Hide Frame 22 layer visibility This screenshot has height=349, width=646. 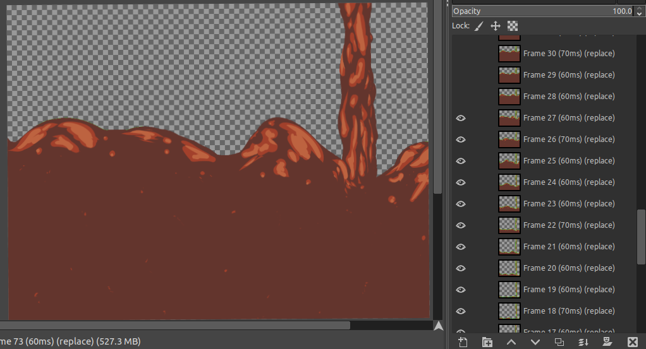tap(461, 225)
